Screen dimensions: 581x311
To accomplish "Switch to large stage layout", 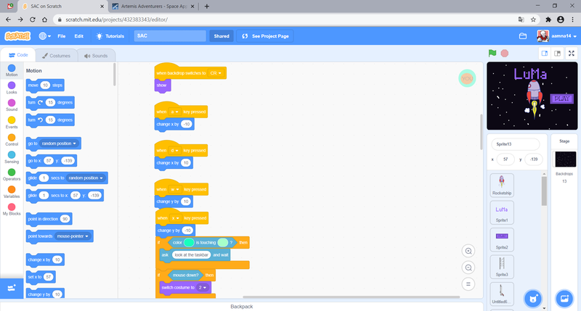I will tap(557, 53).
